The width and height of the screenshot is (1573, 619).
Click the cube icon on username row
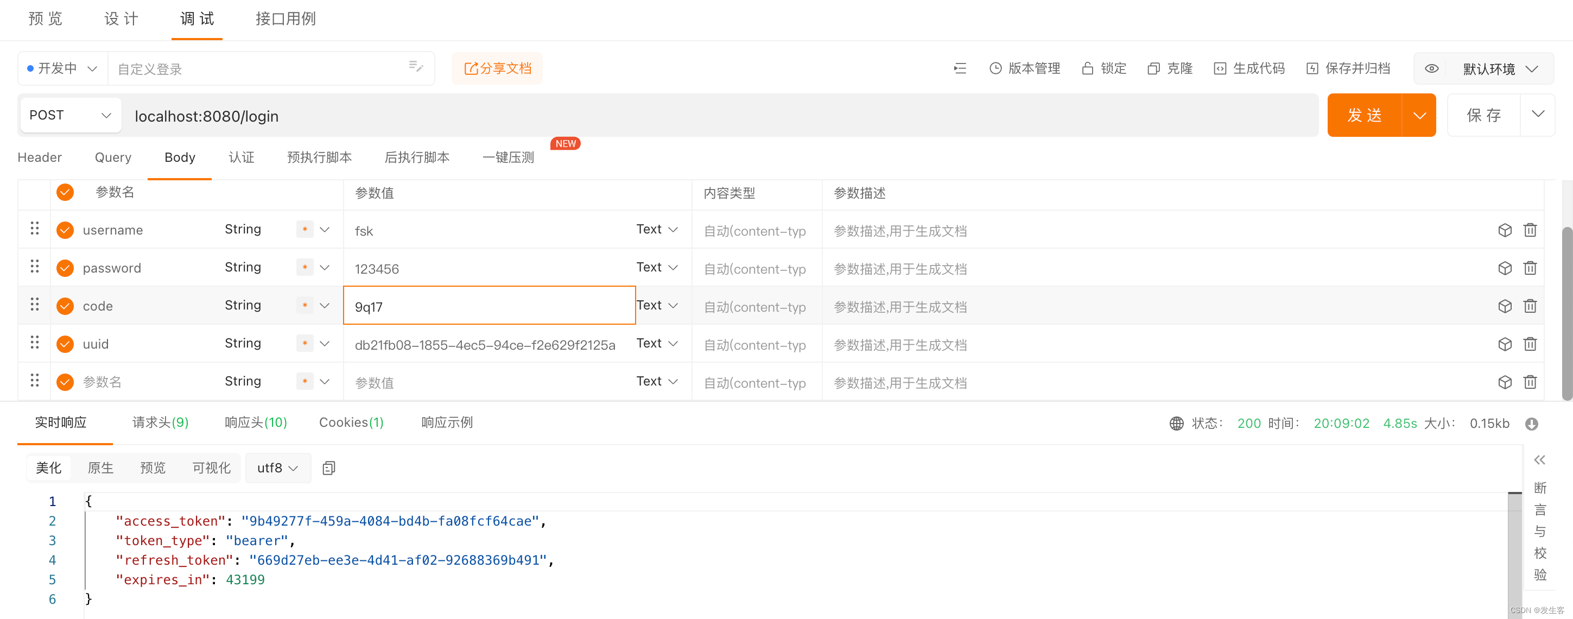pyautogui.click(x=1505, y=230)
